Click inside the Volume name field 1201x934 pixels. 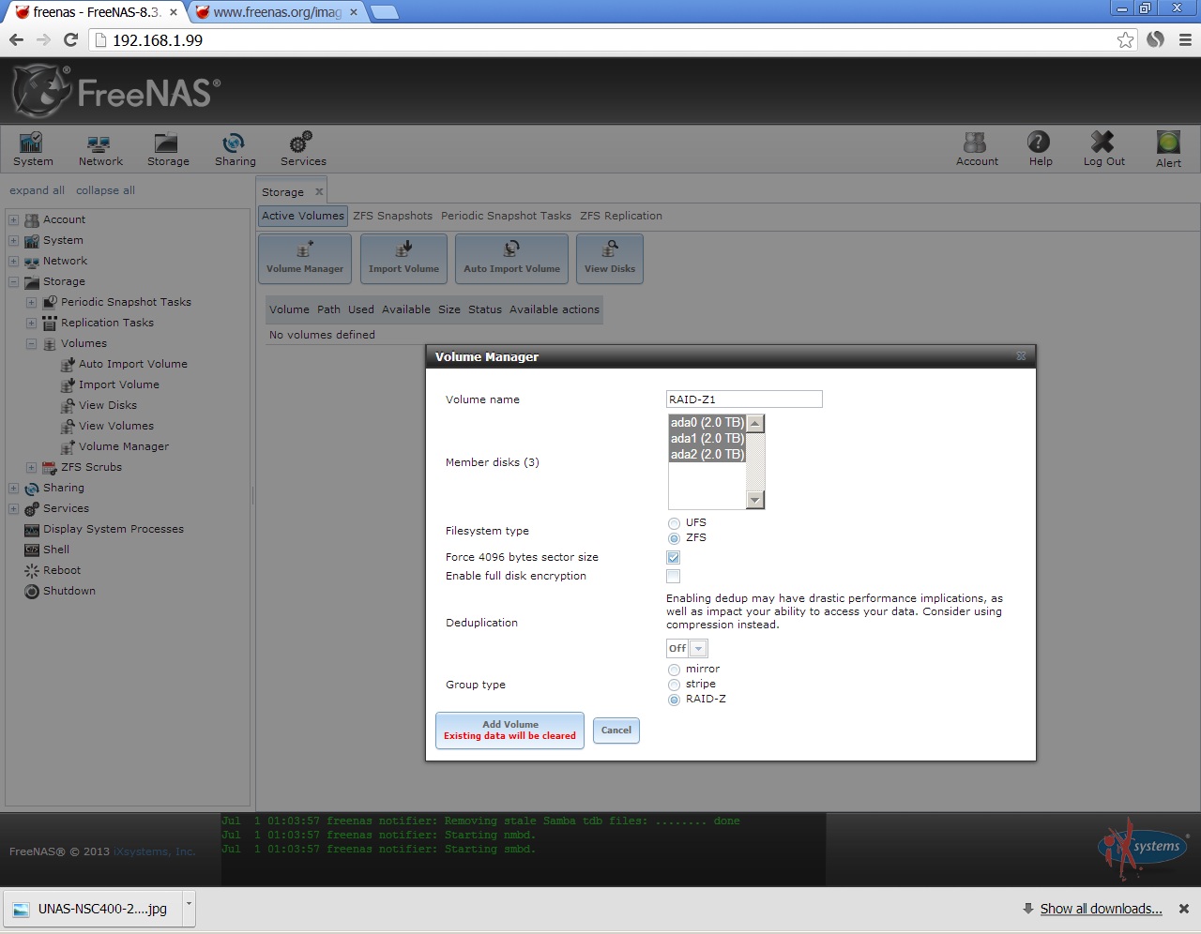(743, 399)
